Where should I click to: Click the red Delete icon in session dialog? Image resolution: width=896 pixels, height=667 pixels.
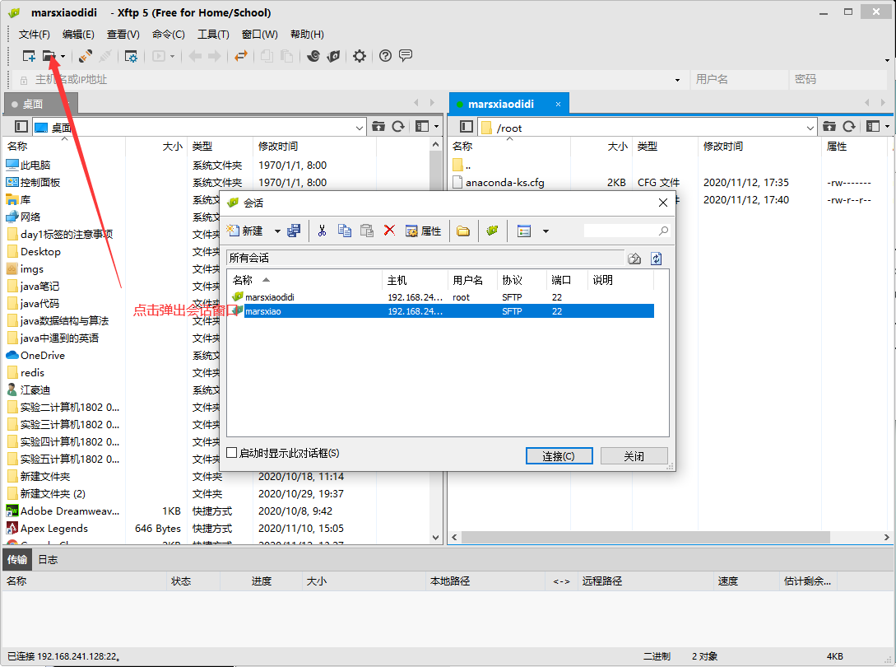[389, 231]
